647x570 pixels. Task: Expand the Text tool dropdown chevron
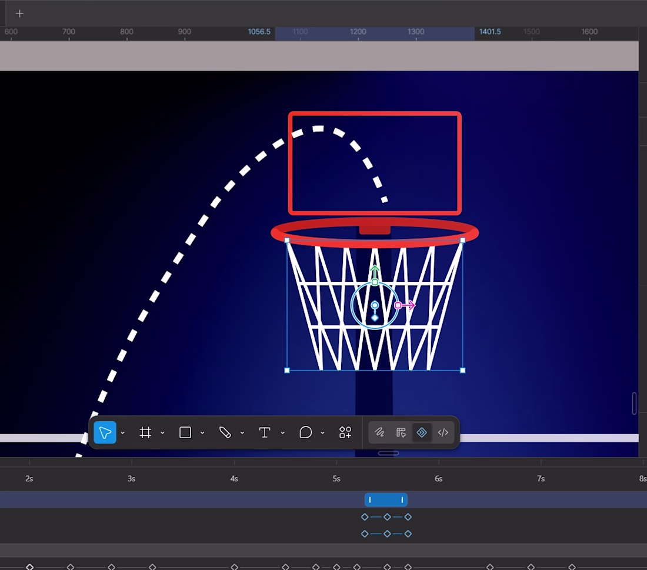click(x=283, y=433)
